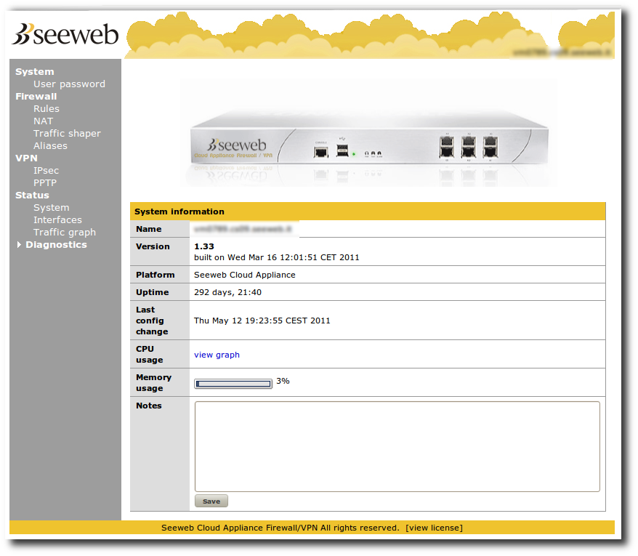638x556 pixels.
Task: Click the firewall appliance image
Action: coord(369,134)
